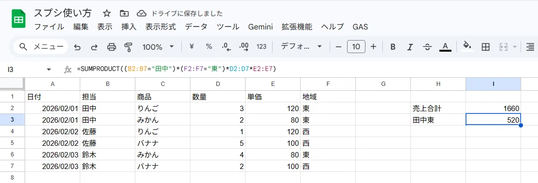
Task: Click the merge cells icon
Action: 503,47
